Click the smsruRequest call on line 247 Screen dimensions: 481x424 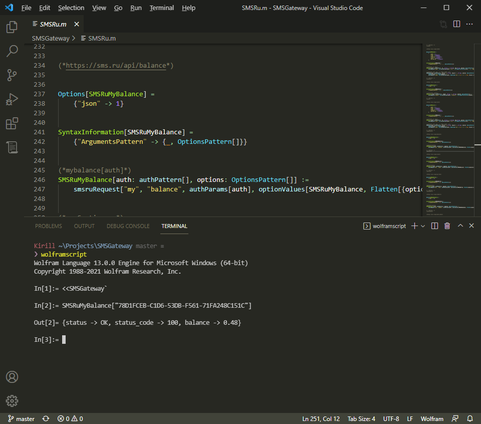pyautogui.click(x=96, y=189)
